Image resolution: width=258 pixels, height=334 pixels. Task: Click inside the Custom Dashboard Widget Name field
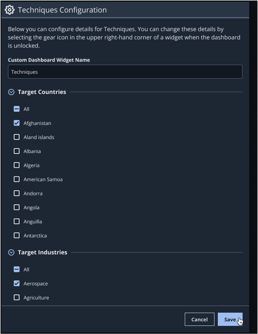point(125,71)
